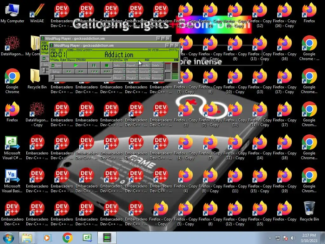The image size is (325, 244).
Task: Toggle the HQ indicator on the green display
Action: click(x=176, y=60)
